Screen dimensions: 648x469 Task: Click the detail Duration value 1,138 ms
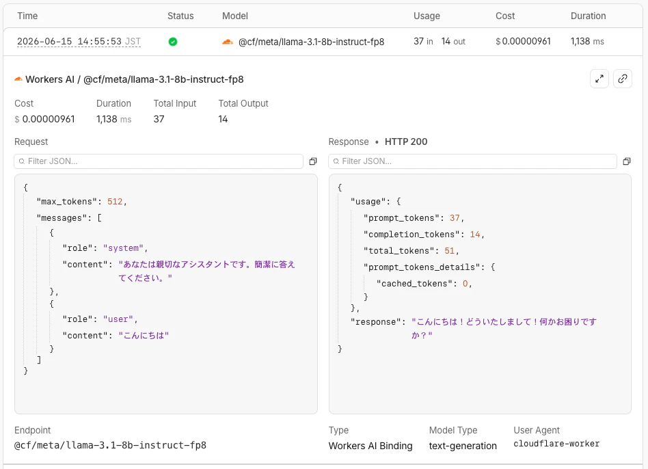point(113,119)
